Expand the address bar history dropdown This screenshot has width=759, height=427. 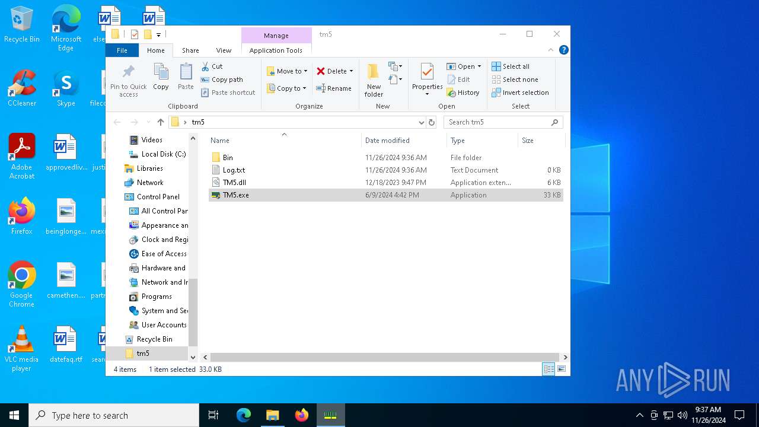coord(422,122)
